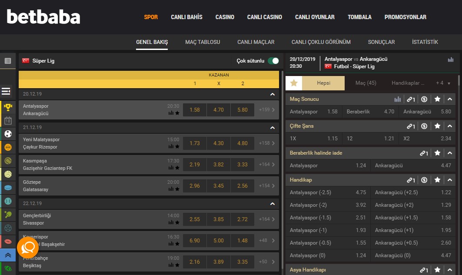Open the +4 more market tabs dropdown
The image size is (462, 275).
click(x=443, y=83)
